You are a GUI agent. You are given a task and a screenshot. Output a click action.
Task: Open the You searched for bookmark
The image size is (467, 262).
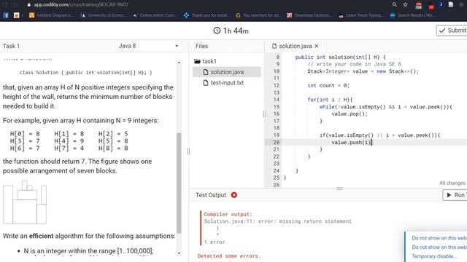pos(258,15)
